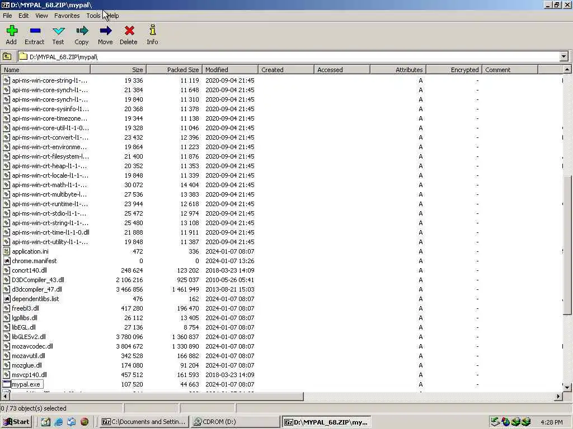This screenshot has height=429, width=573.
Task: Select the mozavcodec.dll row
Action: click(281, 346)
